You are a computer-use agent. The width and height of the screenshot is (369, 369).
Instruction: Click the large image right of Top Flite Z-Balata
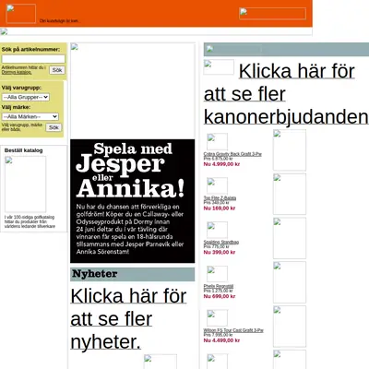[x=290, y=194]
